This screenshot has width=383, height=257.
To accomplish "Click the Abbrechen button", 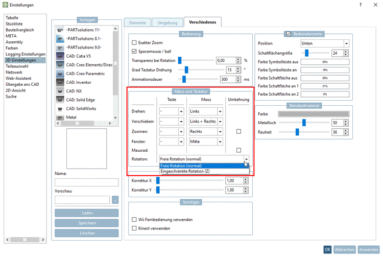I will click(x=344, y=249).
